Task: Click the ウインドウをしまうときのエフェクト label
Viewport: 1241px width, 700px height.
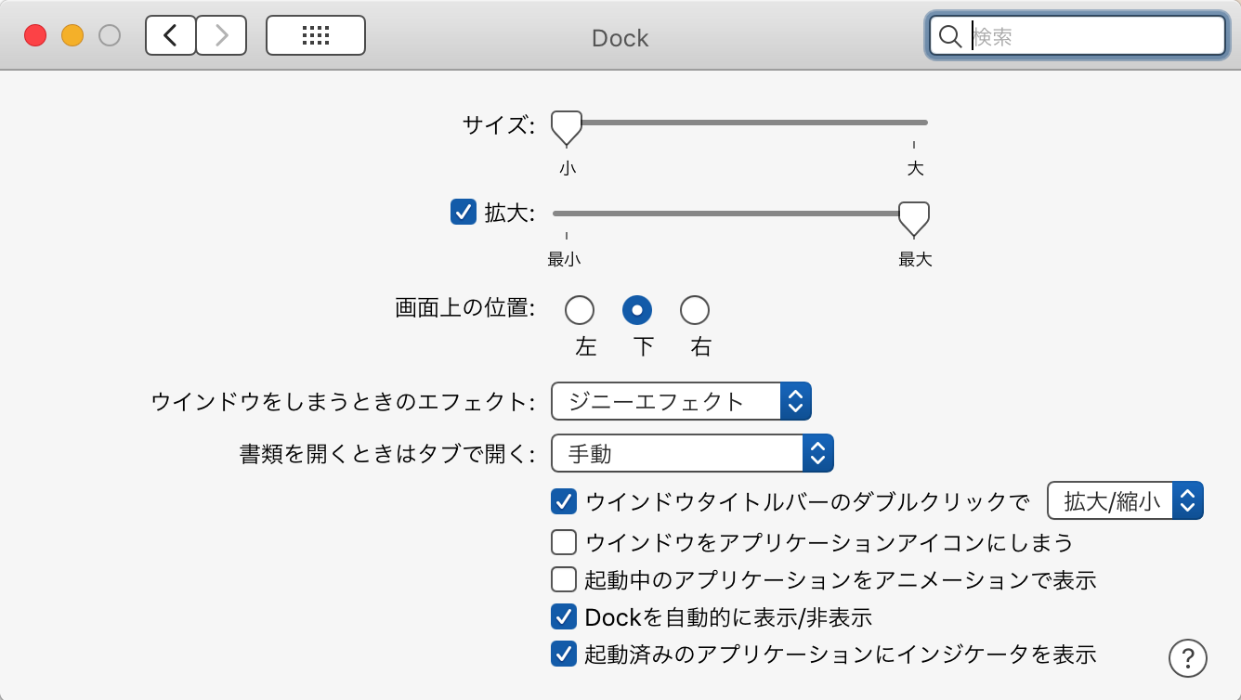Action: click(x=344, y=402)
